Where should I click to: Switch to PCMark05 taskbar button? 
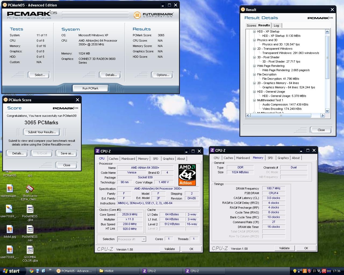point(74,271)
